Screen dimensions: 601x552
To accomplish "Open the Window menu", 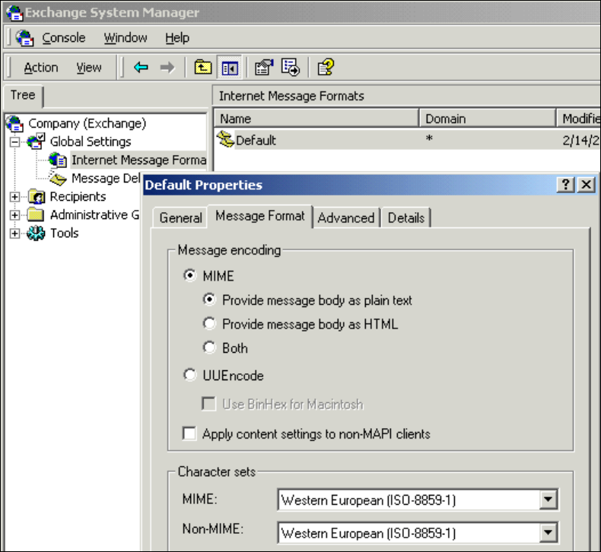I will [x=126, y=38].
